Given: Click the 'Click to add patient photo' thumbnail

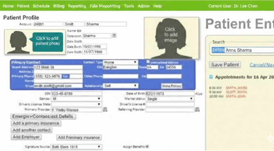Looking at the screenshot, I should (x=35, y=42).
